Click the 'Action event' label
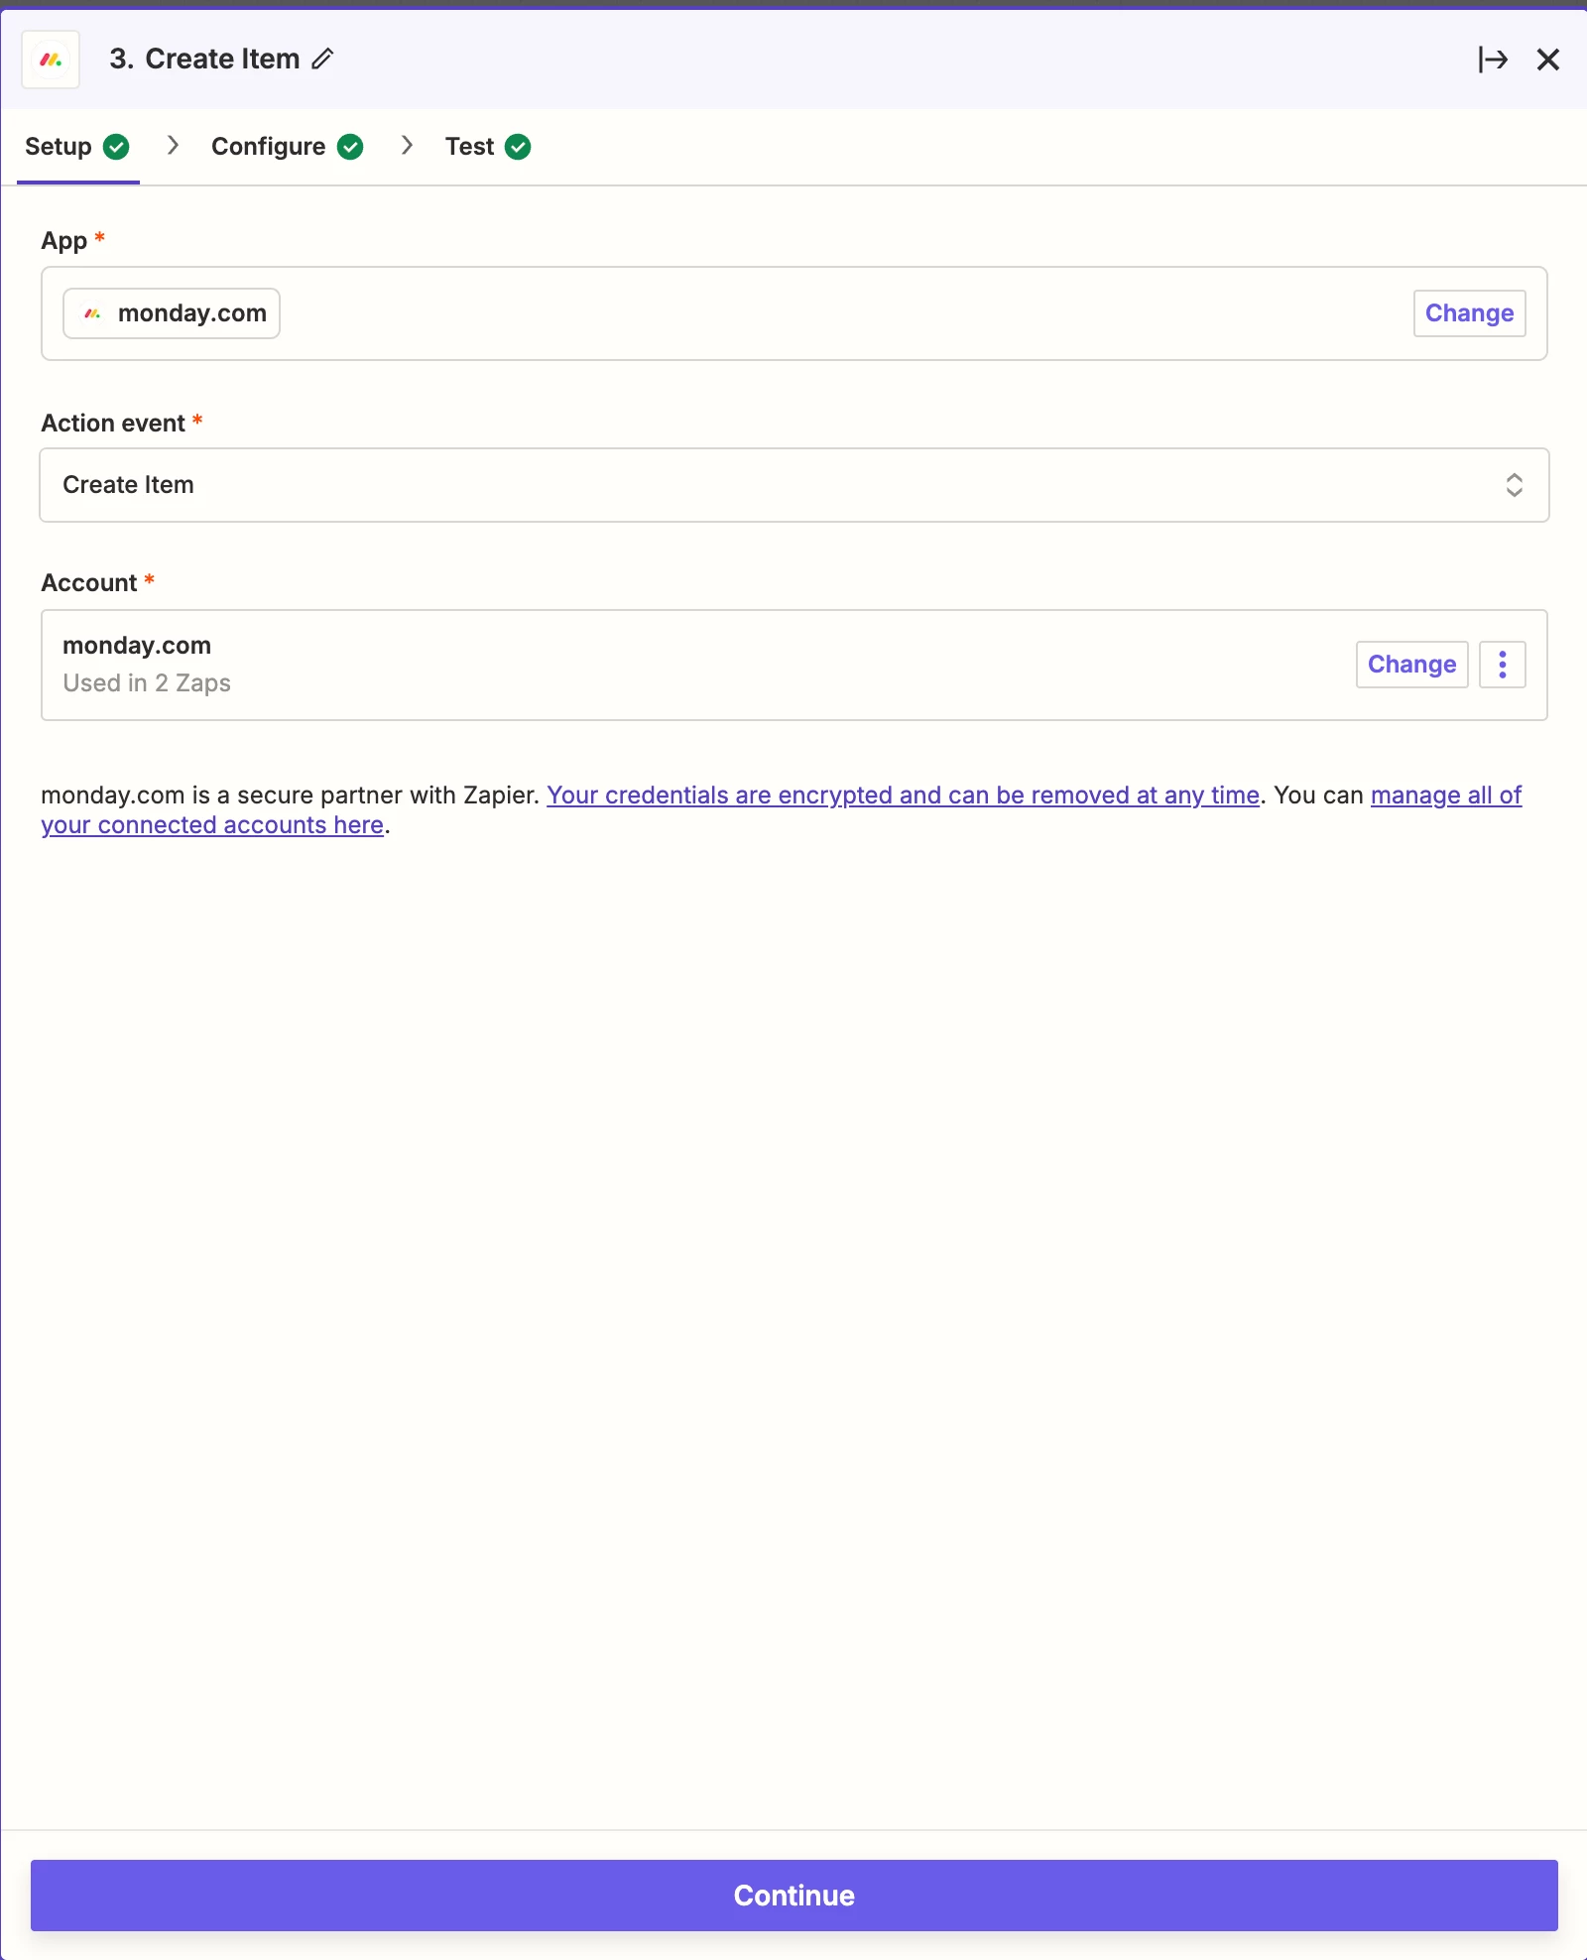Screen dimensions: 1587x1960 (x=113, y=424)
